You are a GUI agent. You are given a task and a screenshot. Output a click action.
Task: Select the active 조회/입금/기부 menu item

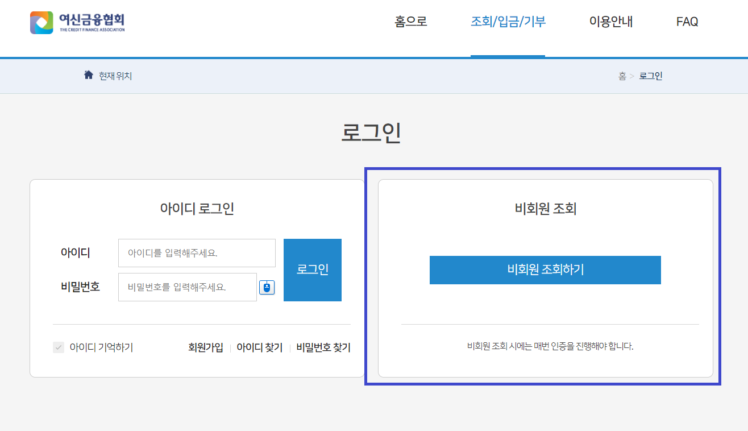(508, 21)
